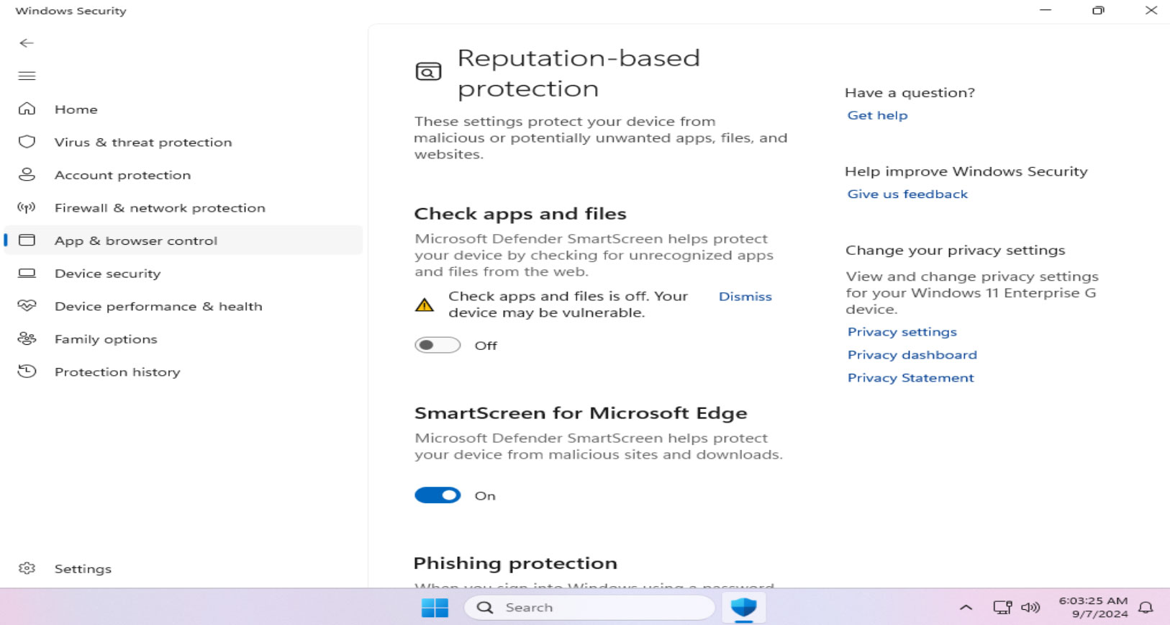The image size is (1170, 625).
Task: Open Family options page
Action: click(183, 338)
